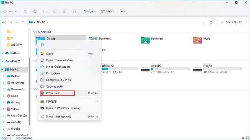This screenshot has height=140, width=250.
Task: Switch to large icons view in status bar
Action: 247,138
